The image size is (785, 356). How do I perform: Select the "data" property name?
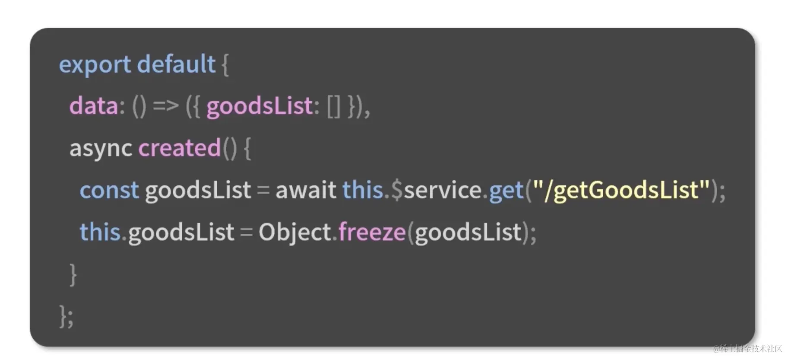point(94,106)
